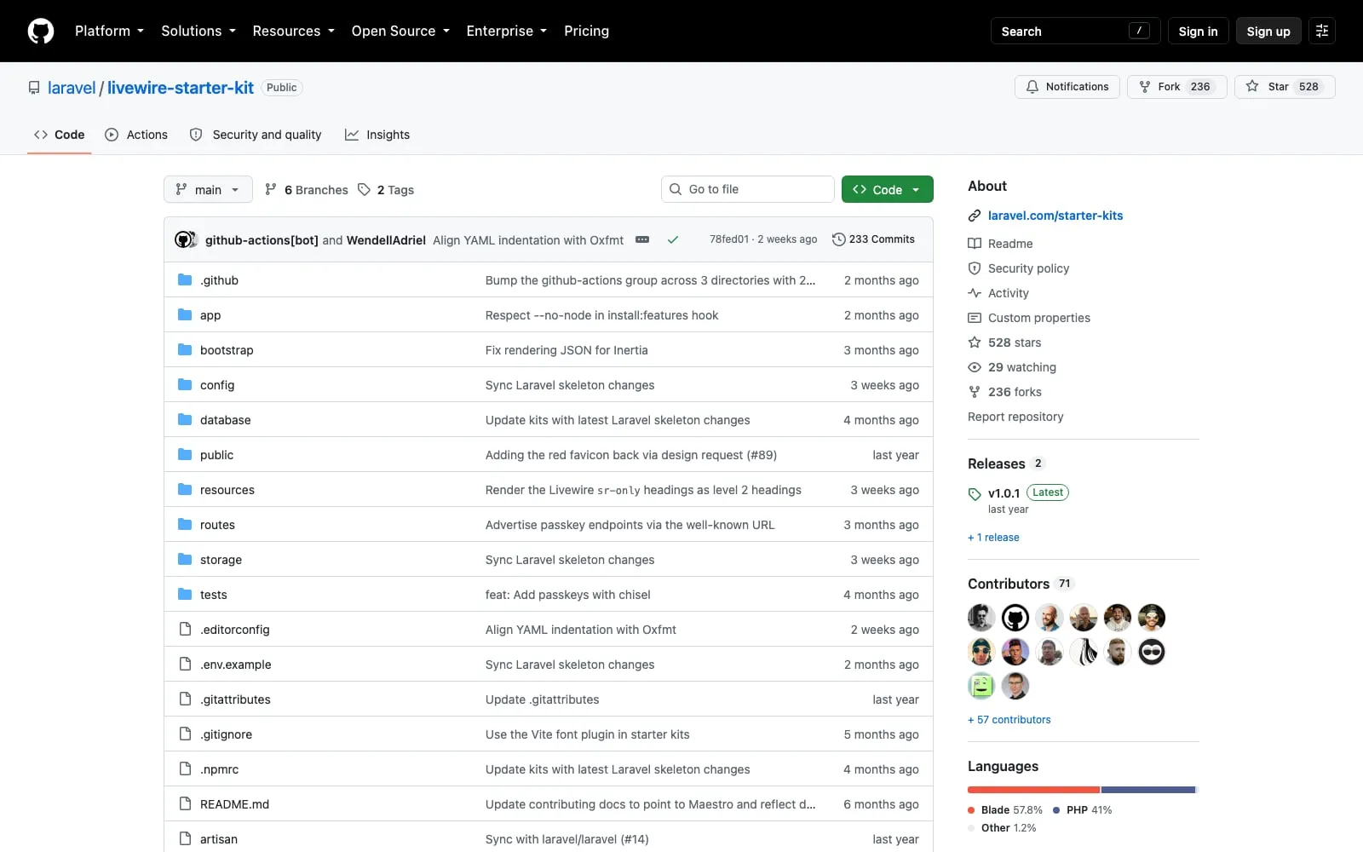
Task: Open the laravel owner link
Action: pos(72,88)
